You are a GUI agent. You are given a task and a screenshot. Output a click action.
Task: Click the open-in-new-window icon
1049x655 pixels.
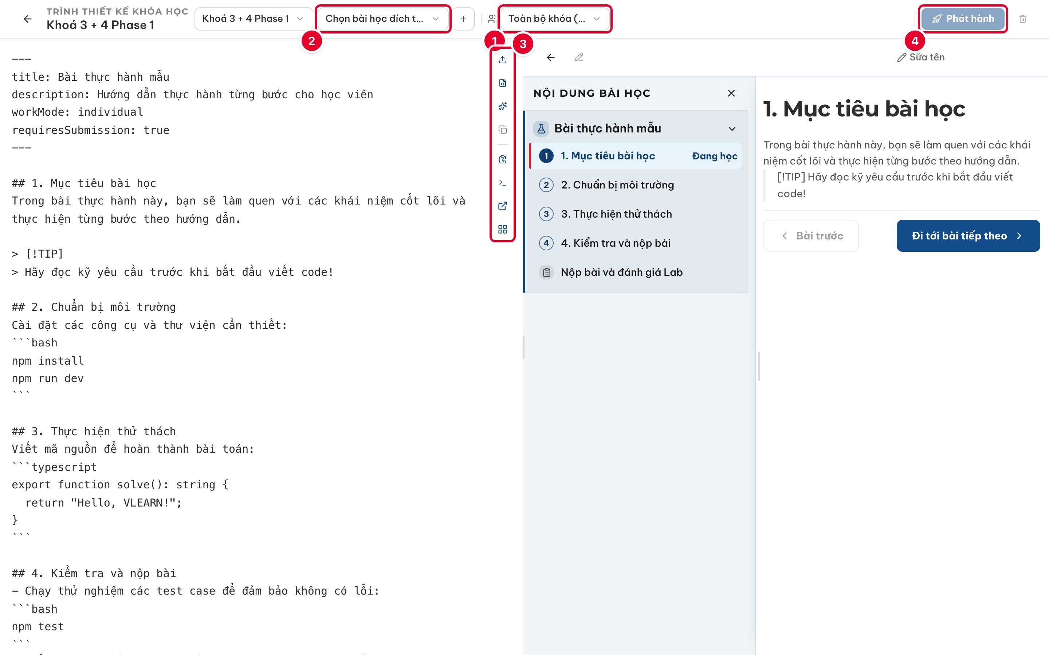pos(502,206)
